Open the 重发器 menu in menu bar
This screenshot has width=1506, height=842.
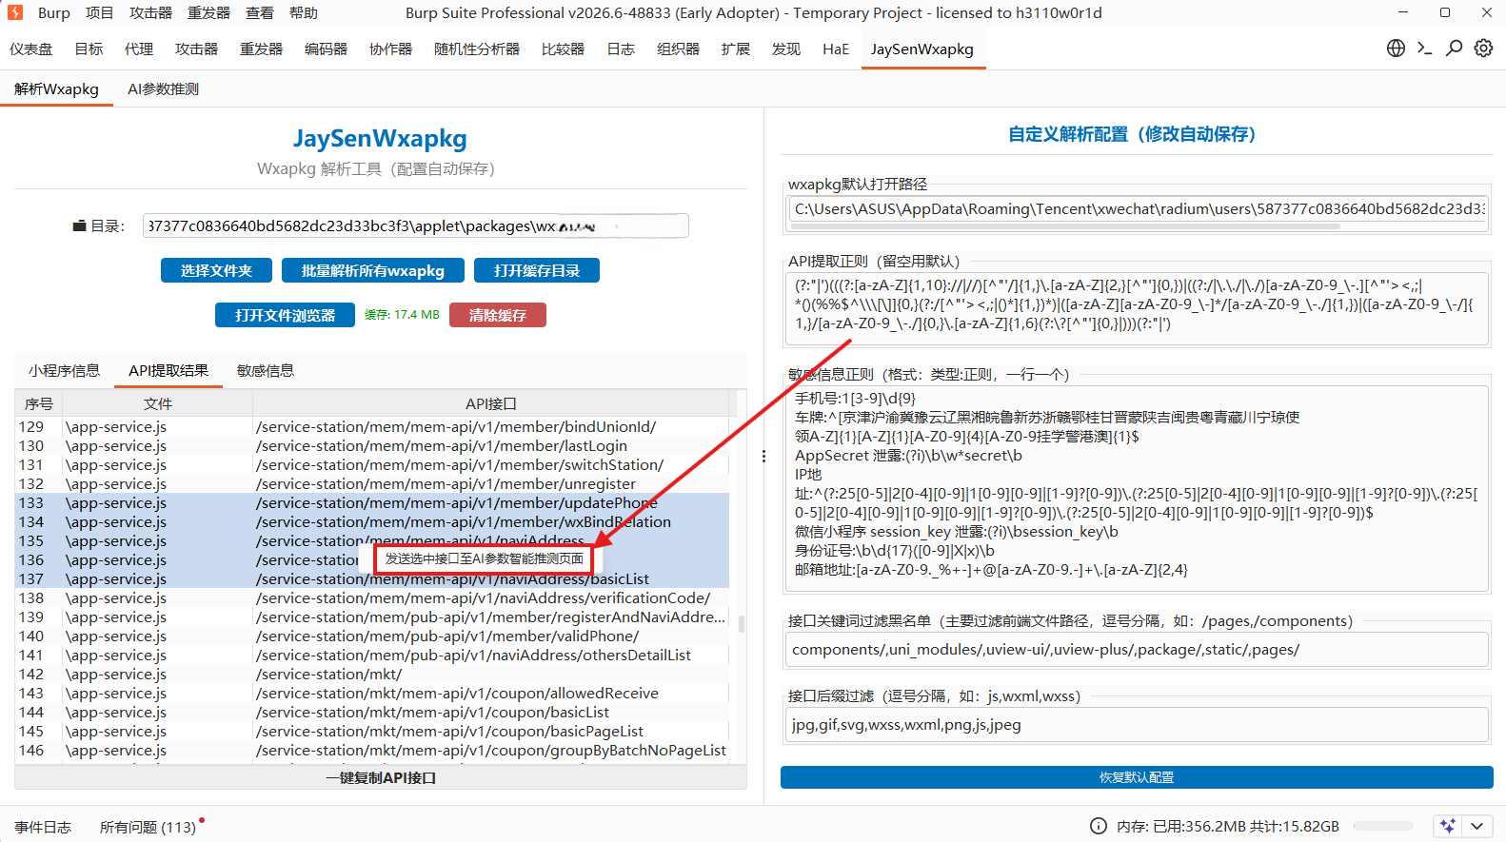[208, 12]
